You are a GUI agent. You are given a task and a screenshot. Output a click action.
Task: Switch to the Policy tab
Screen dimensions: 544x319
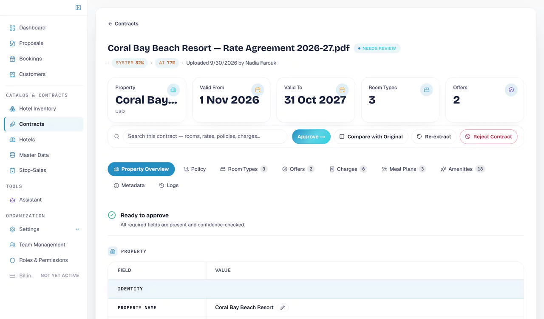coord(195,169)
